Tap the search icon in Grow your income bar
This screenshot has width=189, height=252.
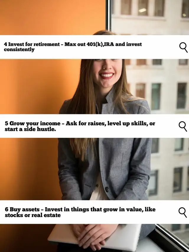tap(183, 126)
